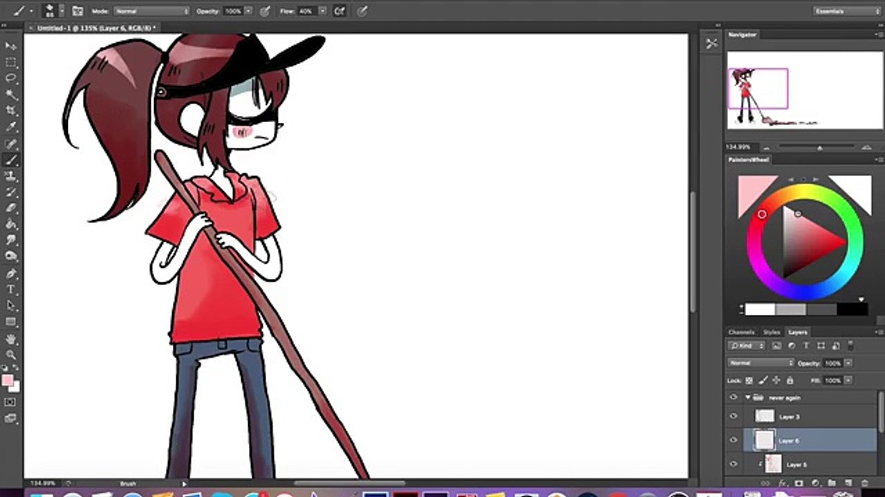Viewport: 885px width, 497px height.
Task: Toggle lock layer position
Action: (776, 380)
